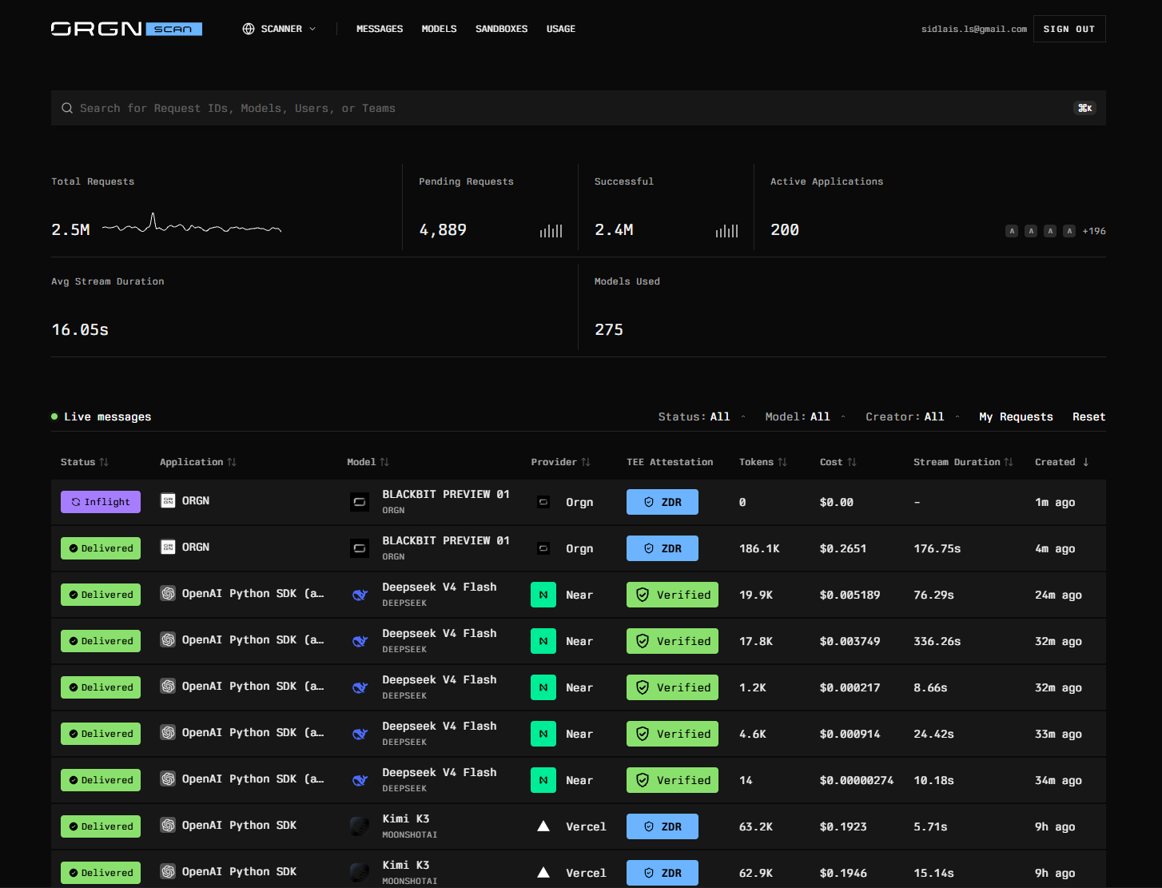The width and height of the screenshot is (1162, 888).
Task: Click the TEE Attestation column header
Action: click(670, 462)
